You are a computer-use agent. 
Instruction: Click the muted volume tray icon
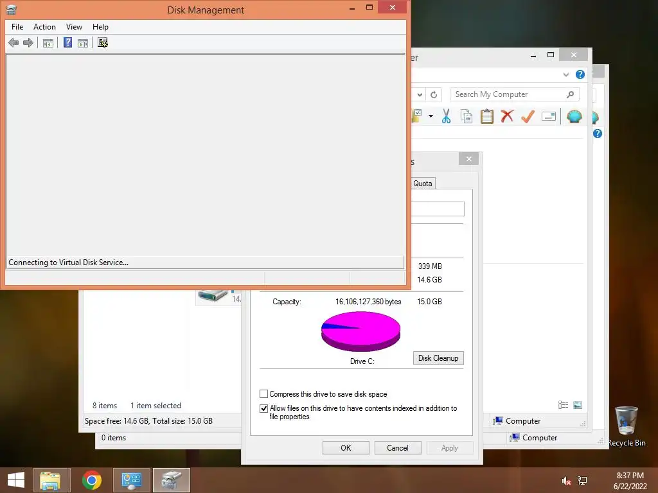click(x=566, y=481)
